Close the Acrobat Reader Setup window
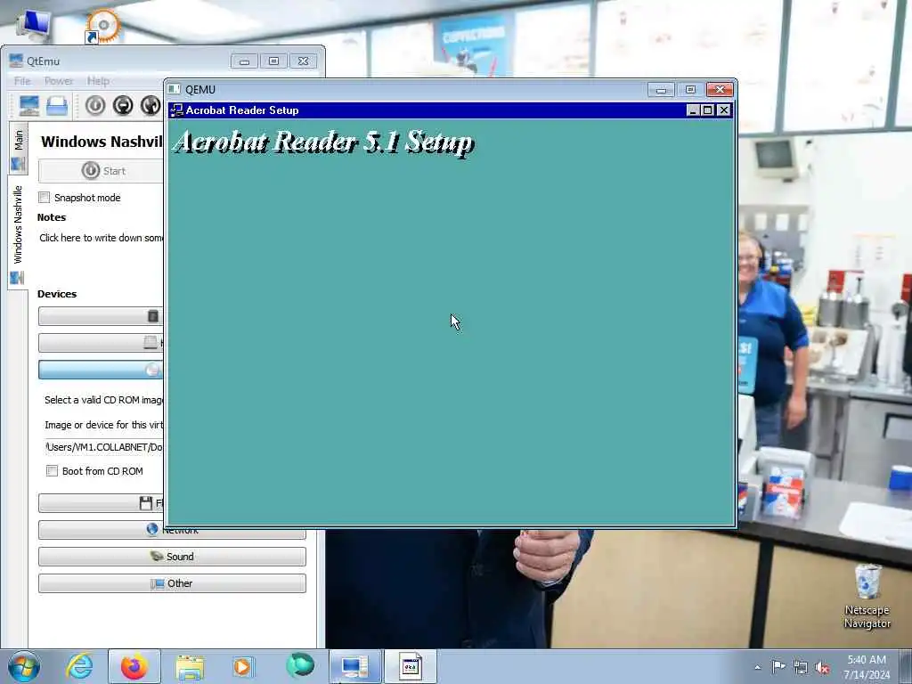Viewport: 912px width, 684px height. pos(723,110)
